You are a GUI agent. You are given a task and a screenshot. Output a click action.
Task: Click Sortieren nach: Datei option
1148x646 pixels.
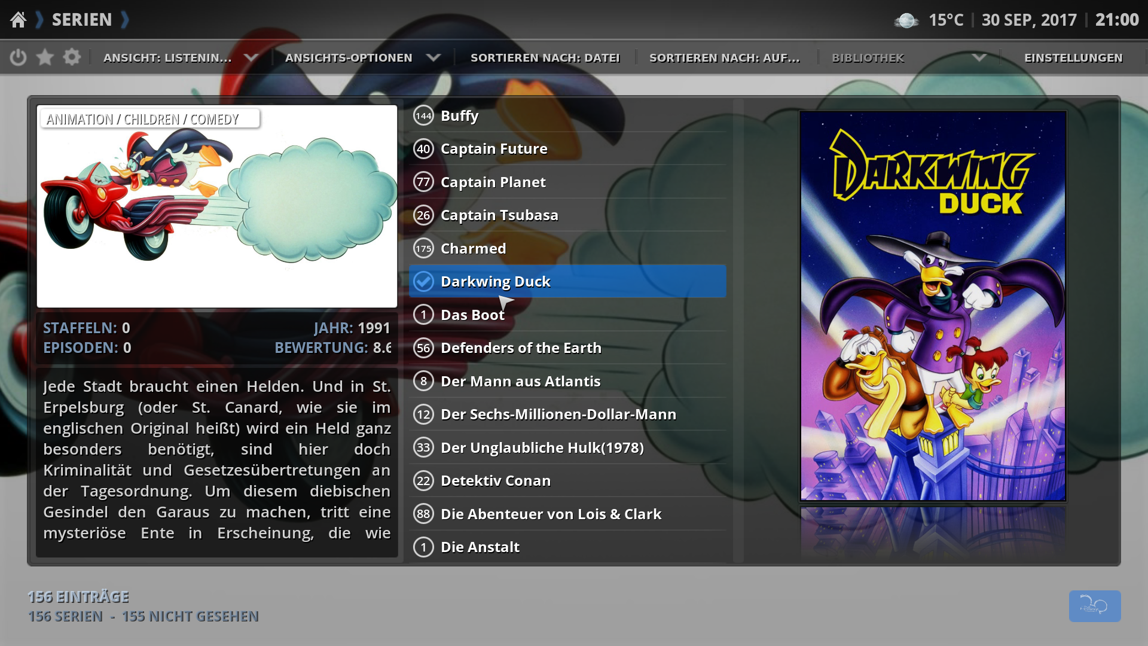545,58
